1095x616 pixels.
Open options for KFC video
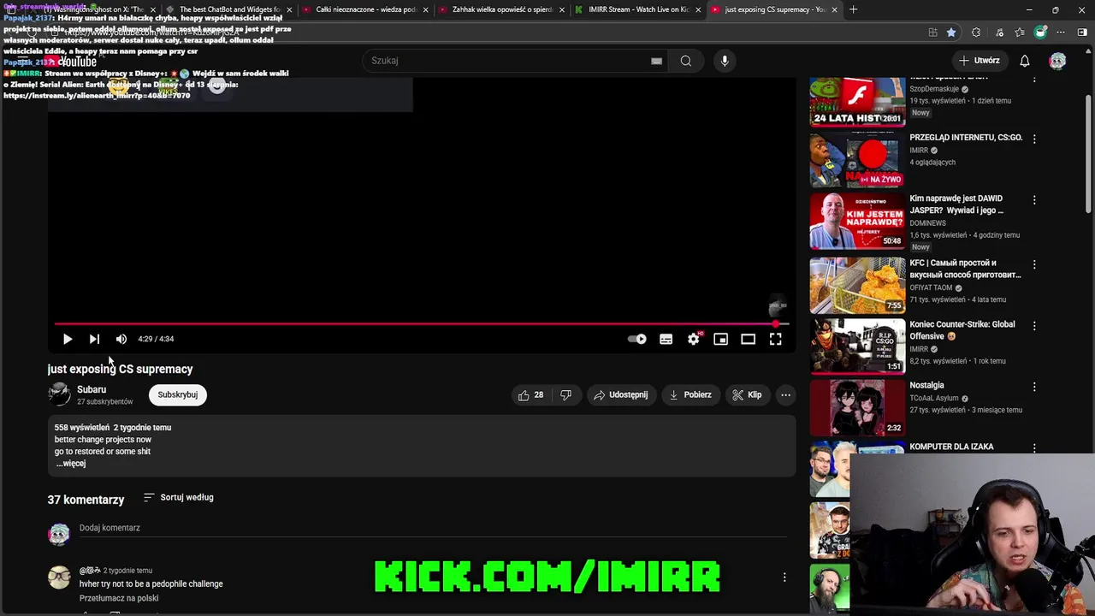(x=1034, y=264)
